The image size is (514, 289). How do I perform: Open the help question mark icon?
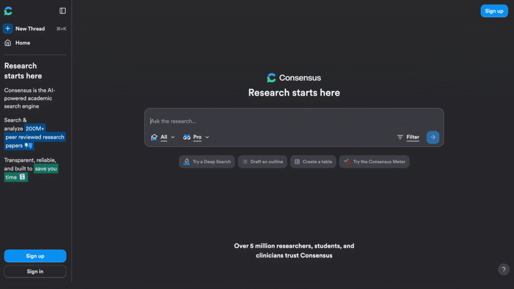(503, 269)
